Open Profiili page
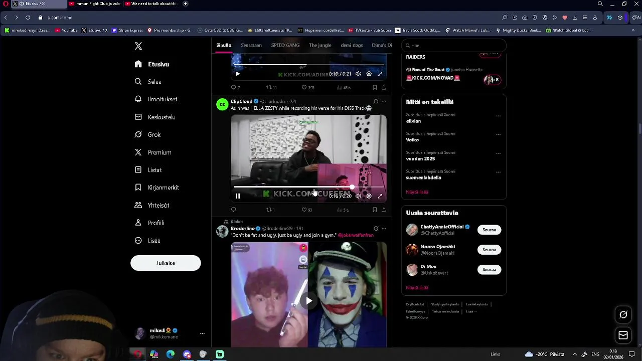The width and height of the screenshot is (642, 361). (149, 223)
